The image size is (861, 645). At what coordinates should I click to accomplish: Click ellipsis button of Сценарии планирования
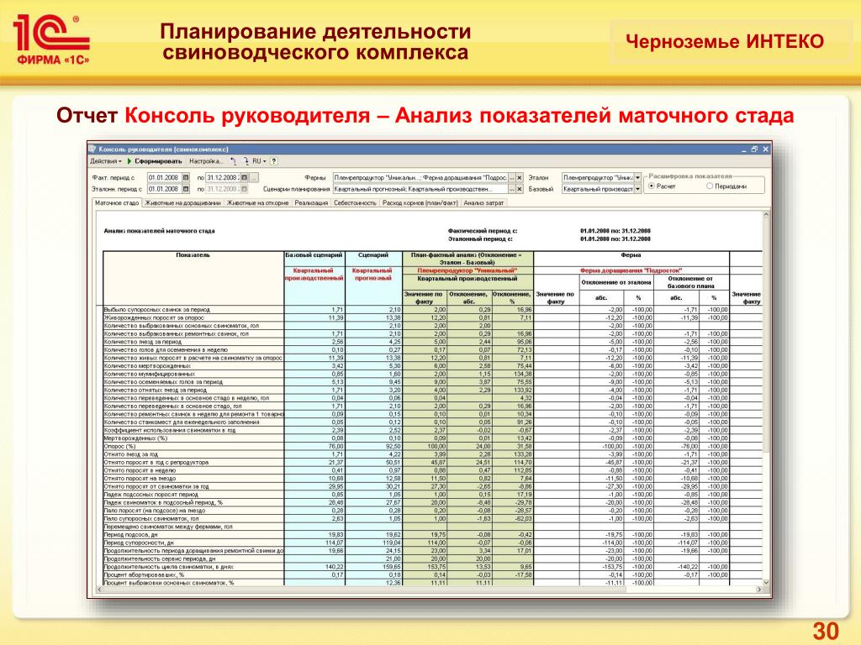[x=512, y=189]
